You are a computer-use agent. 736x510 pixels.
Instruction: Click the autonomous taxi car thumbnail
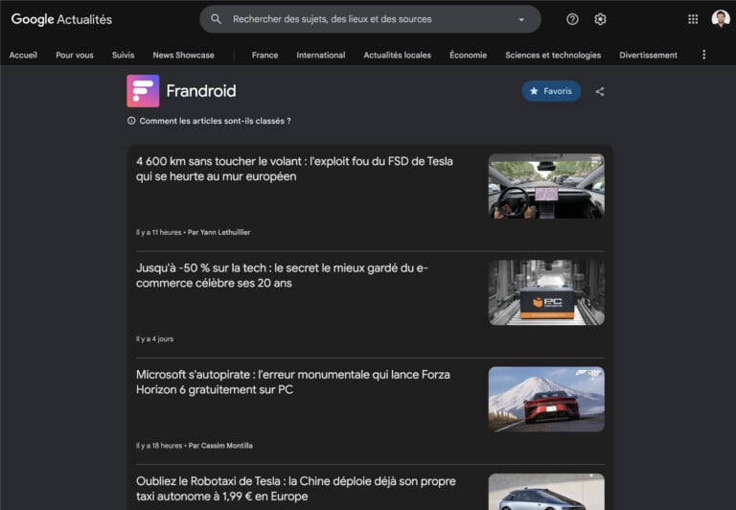pos(546,492)
